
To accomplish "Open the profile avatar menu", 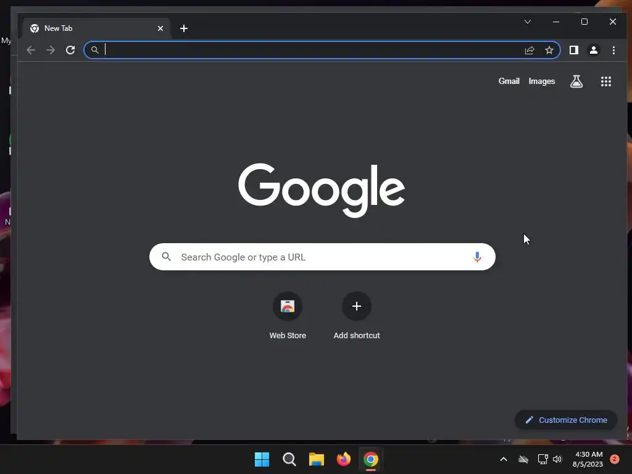I will pos(593,50).
